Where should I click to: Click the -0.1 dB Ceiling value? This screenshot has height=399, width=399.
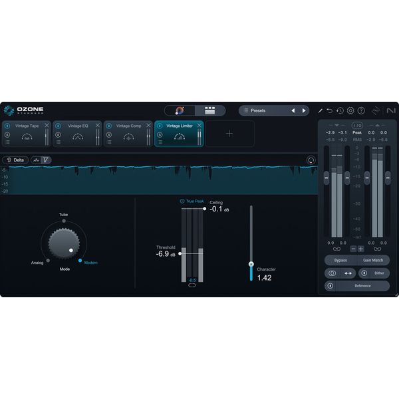(219, 209)
